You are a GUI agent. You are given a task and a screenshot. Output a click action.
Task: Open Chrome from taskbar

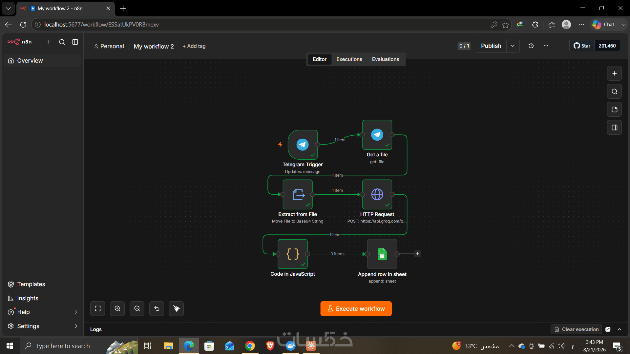250,346
